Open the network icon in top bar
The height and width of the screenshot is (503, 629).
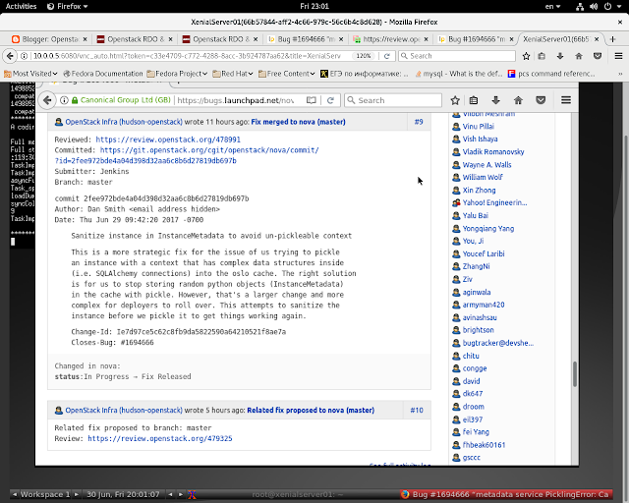point(580,7)
